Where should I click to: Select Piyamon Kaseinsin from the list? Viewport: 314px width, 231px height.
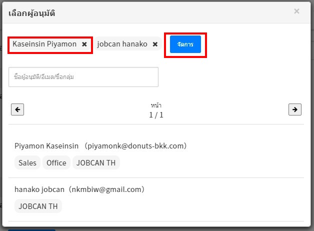pos(46,146)
